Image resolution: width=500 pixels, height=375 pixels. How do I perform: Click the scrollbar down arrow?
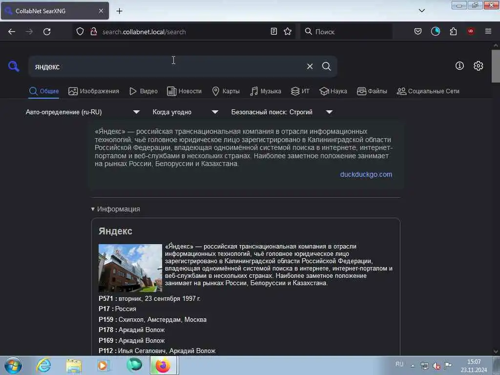[496, 352]
